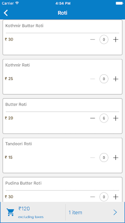Screen dimensions: 125x223
Task: Tap the minus icon for Kothmir Roti
Action: (92, 79)
